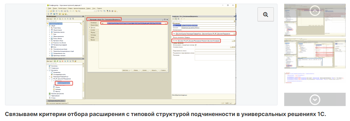Screen dimensions: 350x121
Task: Collapse the Документы node in lower tree
Action: click(x=47, y=70)
